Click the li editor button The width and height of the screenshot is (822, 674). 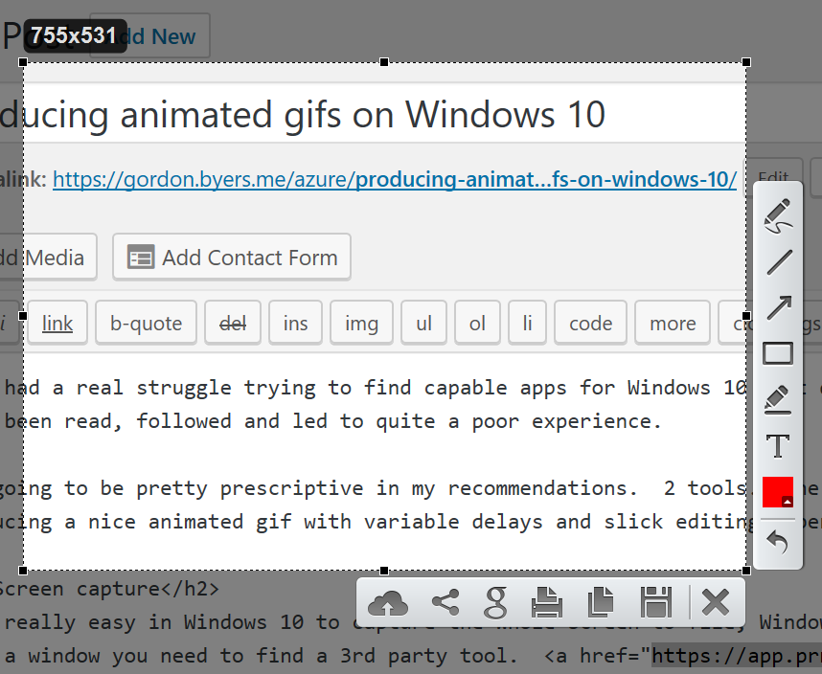527,323
